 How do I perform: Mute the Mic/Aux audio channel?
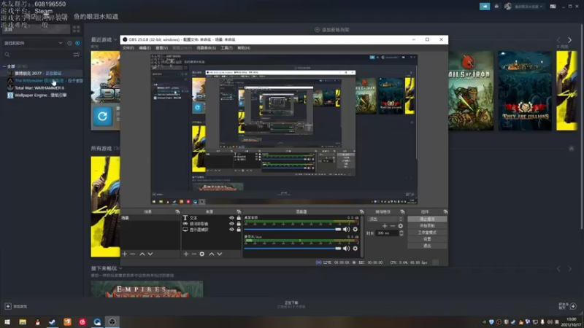point(346,249)
